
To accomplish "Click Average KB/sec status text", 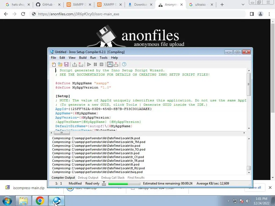I will 213,183.
